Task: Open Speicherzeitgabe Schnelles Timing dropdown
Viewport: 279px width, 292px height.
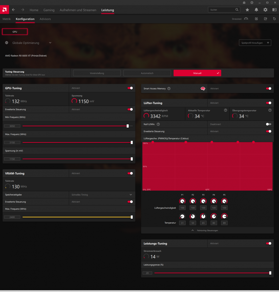Action: [102, 194]
